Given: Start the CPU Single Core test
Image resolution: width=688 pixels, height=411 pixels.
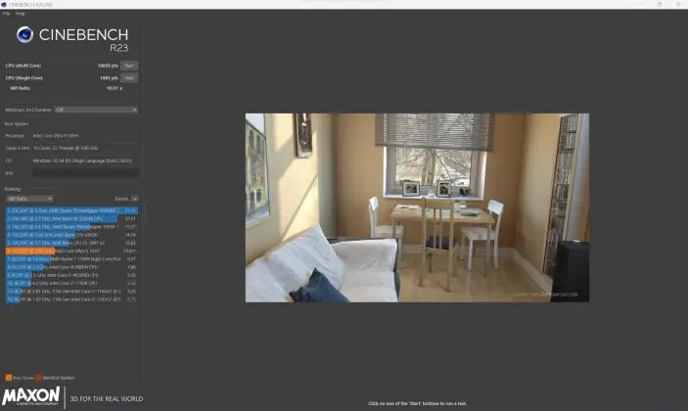Looking at the screenshot, I should tap(129, 77).
